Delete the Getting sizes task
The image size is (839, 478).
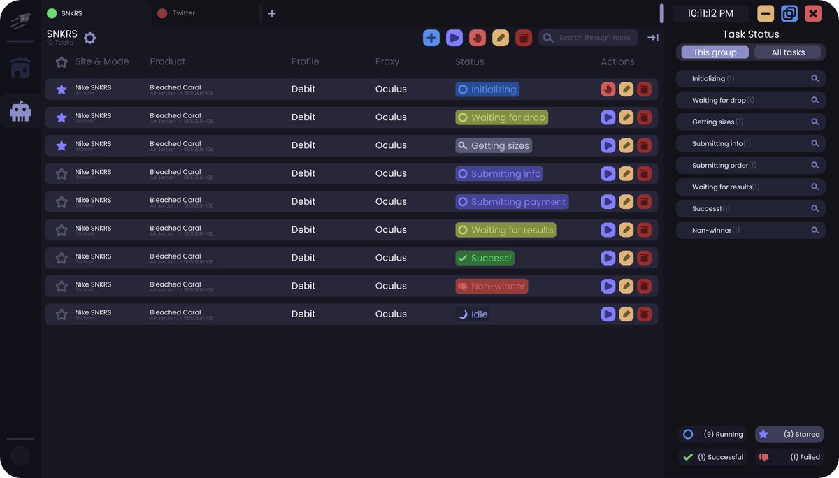pyautogui.click(x=645, y=145)
